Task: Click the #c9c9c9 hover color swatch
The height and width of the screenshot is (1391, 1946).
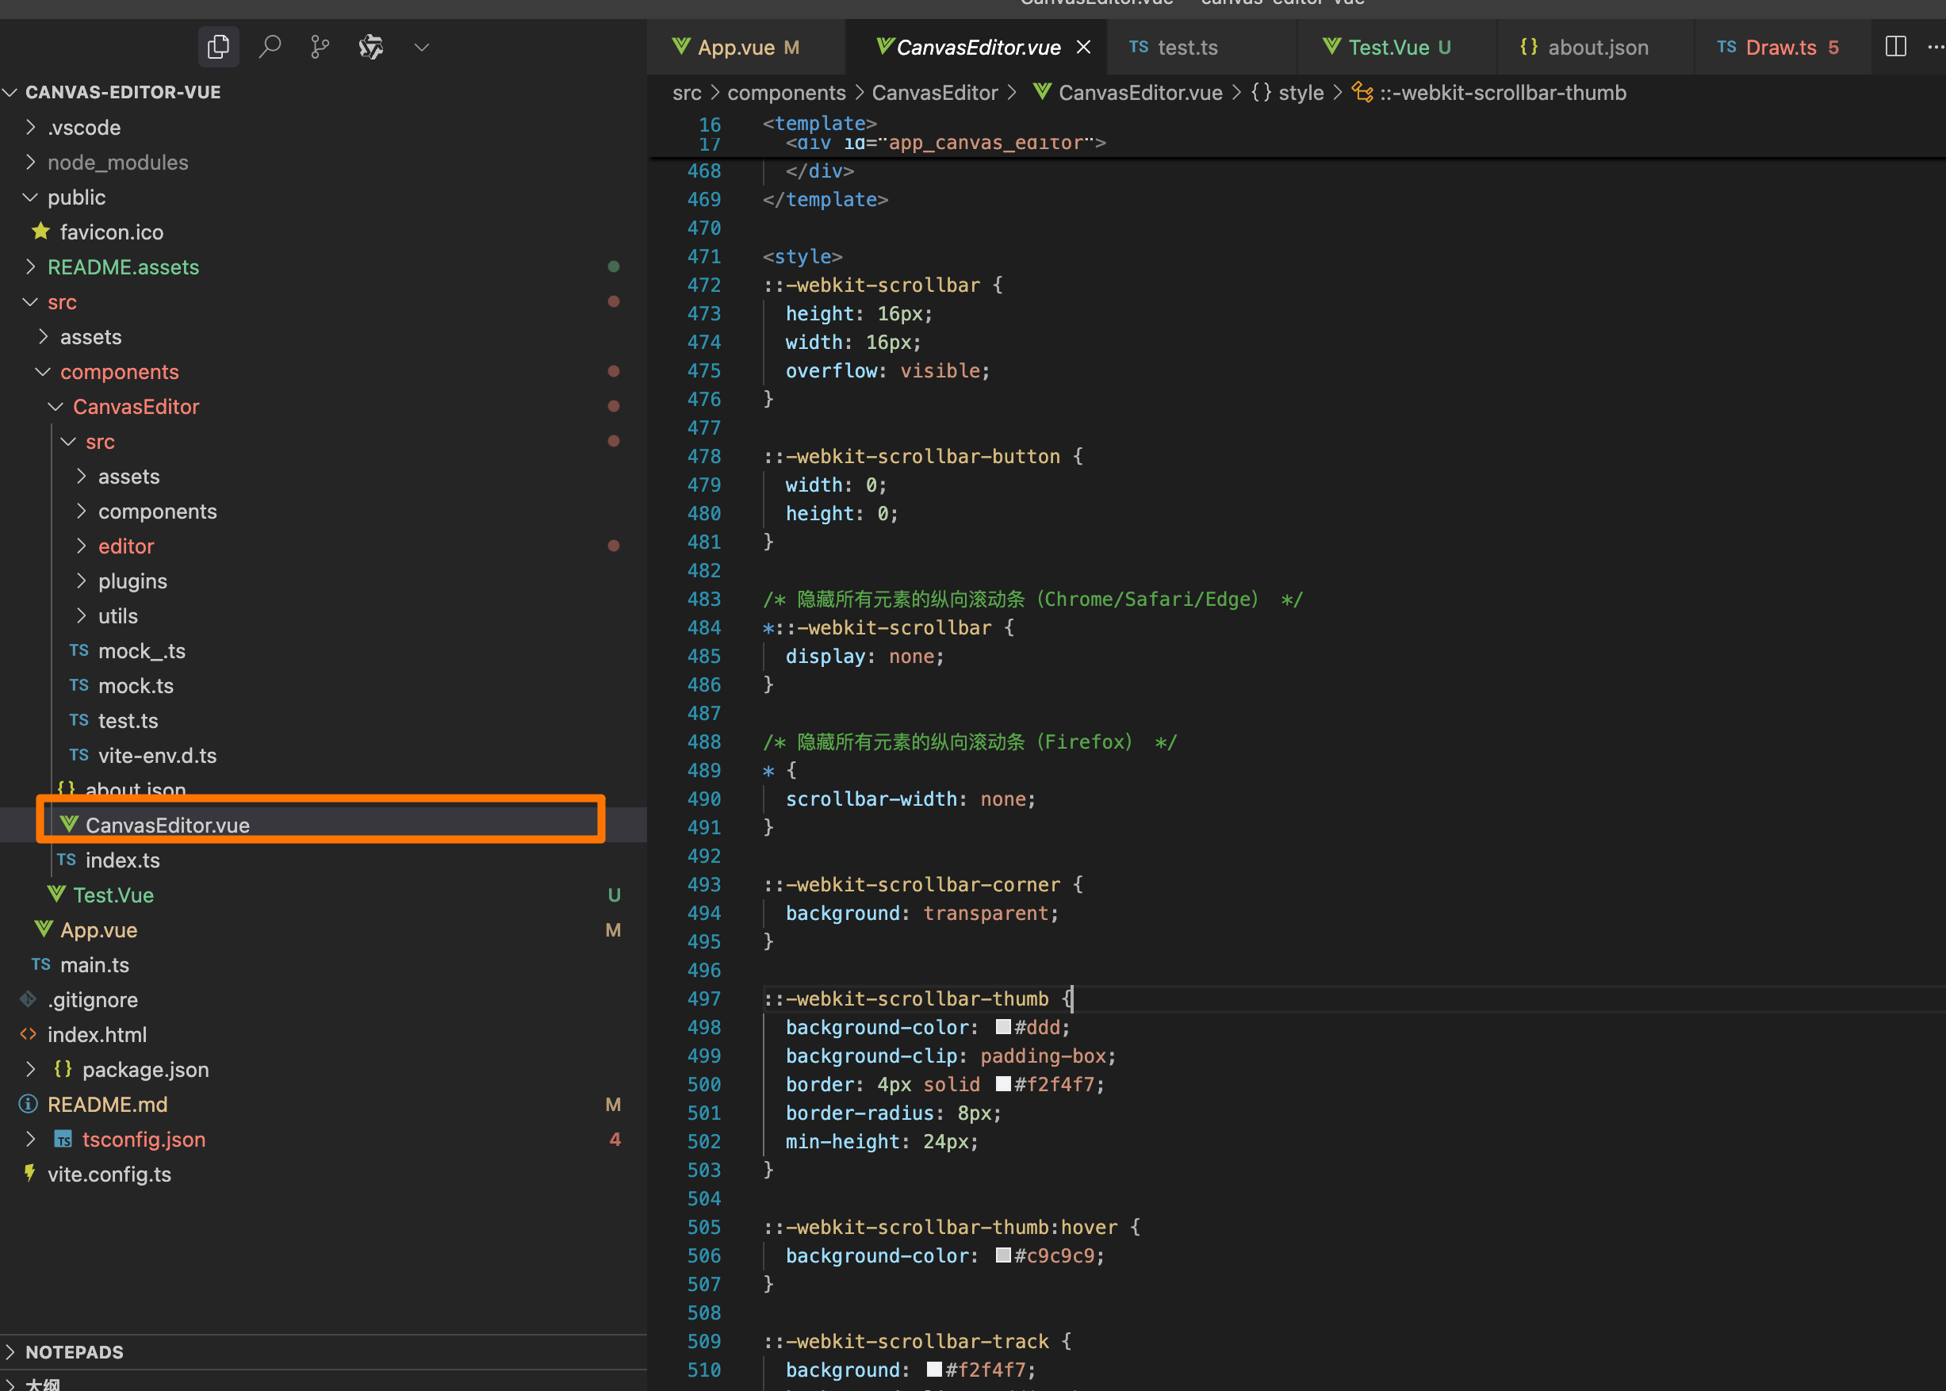Action: 1003,1255
